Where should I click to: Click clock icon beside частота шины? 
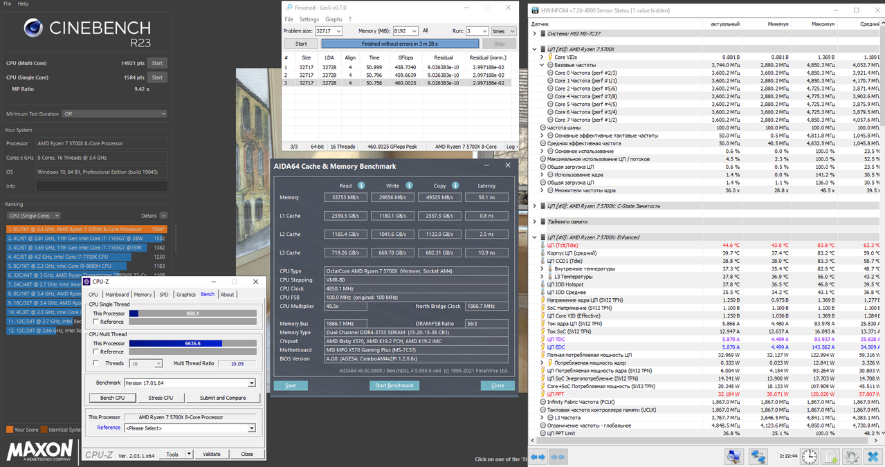542,127
